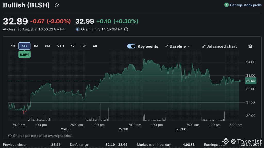Show the 5Y price history

pos(84,46)
